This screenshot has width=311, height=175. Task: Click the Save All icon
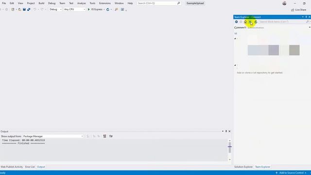coord(29,9)
